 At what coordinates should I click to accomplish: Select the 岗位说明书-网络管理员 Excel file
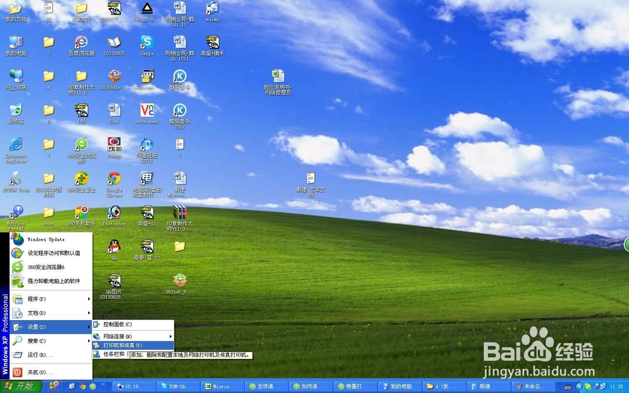277,82
